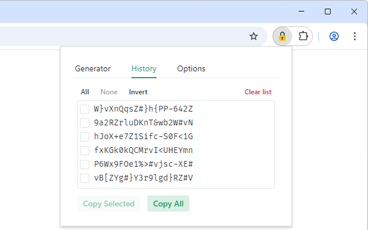Open the Chrome profile avatar icon

pos(334,36)
